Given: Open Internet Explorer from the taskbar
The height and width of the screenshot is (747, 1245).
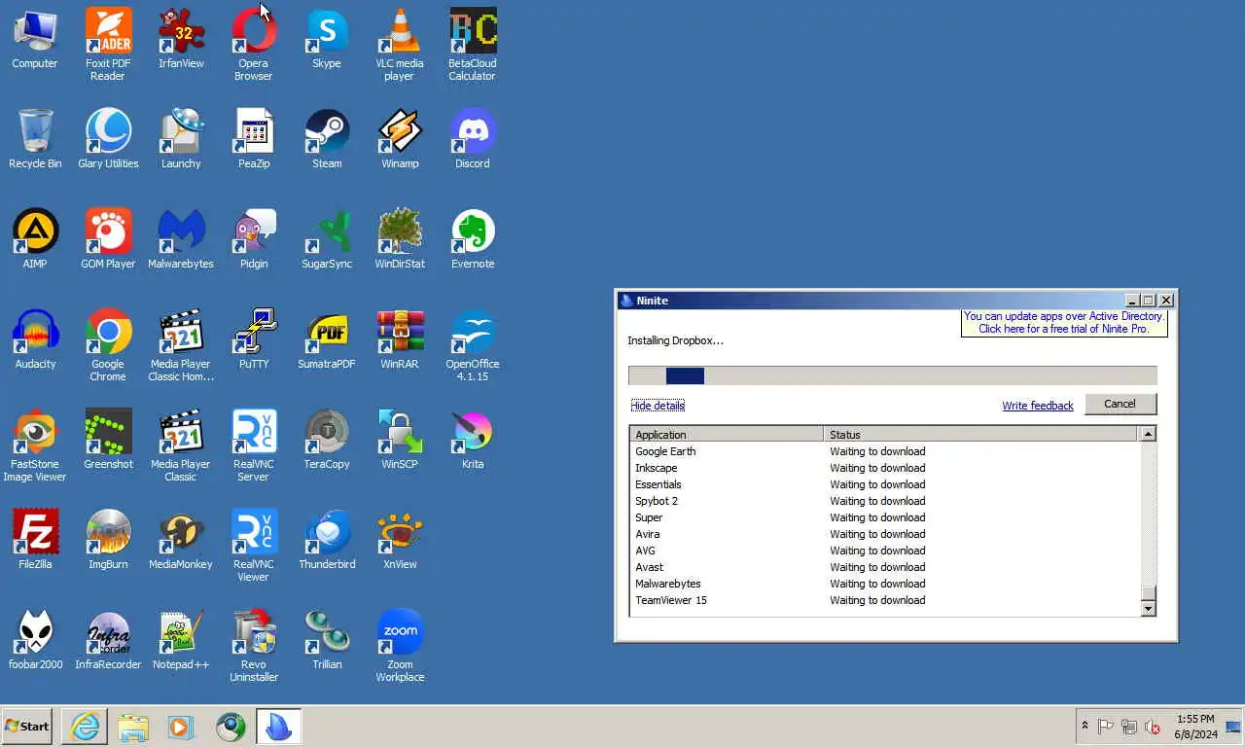Looking at the screenshot, I should click(x=85, y=726).
